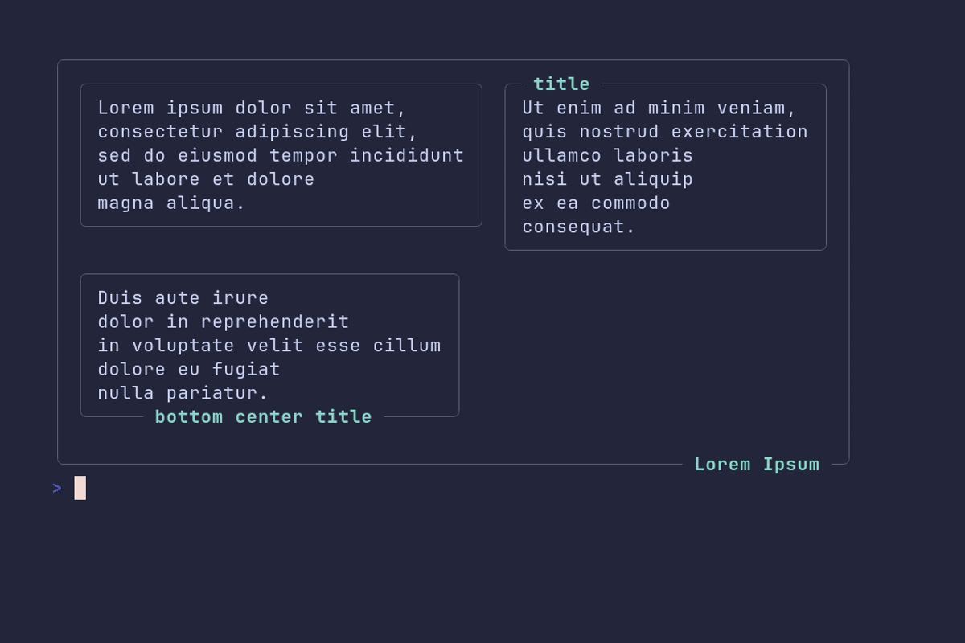Click the "bottom center title" label

tap(263, 416)
